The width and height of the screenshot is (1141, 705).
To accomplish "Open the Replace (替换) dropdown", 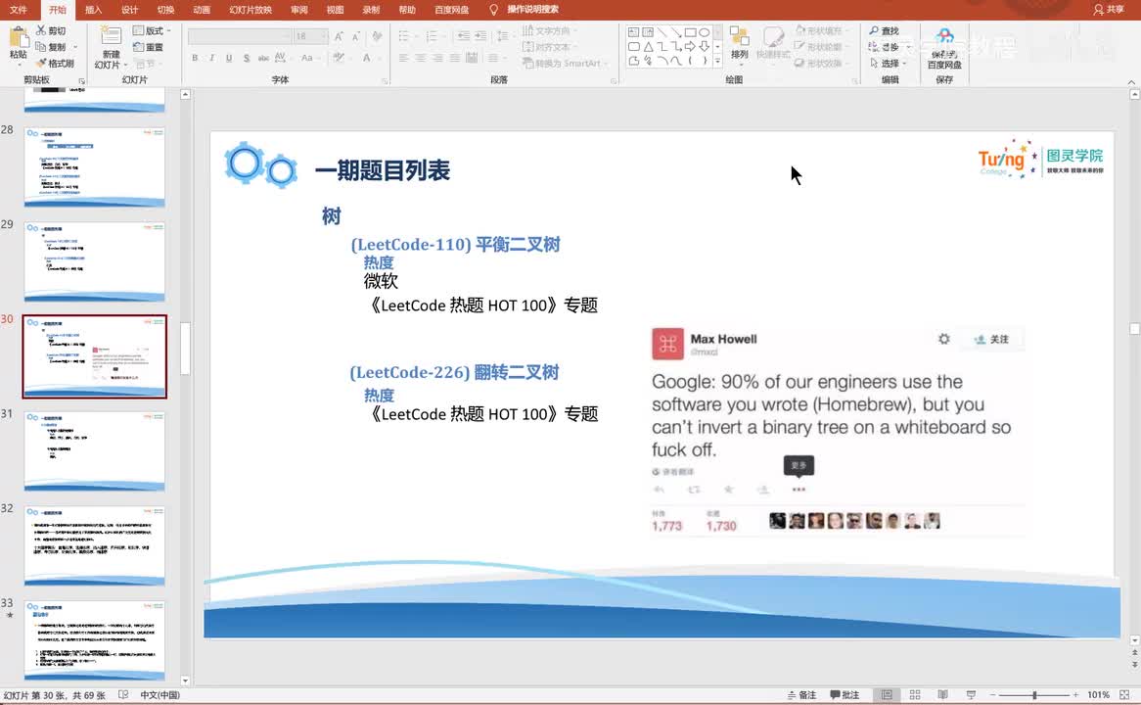I will click(890, 47).
